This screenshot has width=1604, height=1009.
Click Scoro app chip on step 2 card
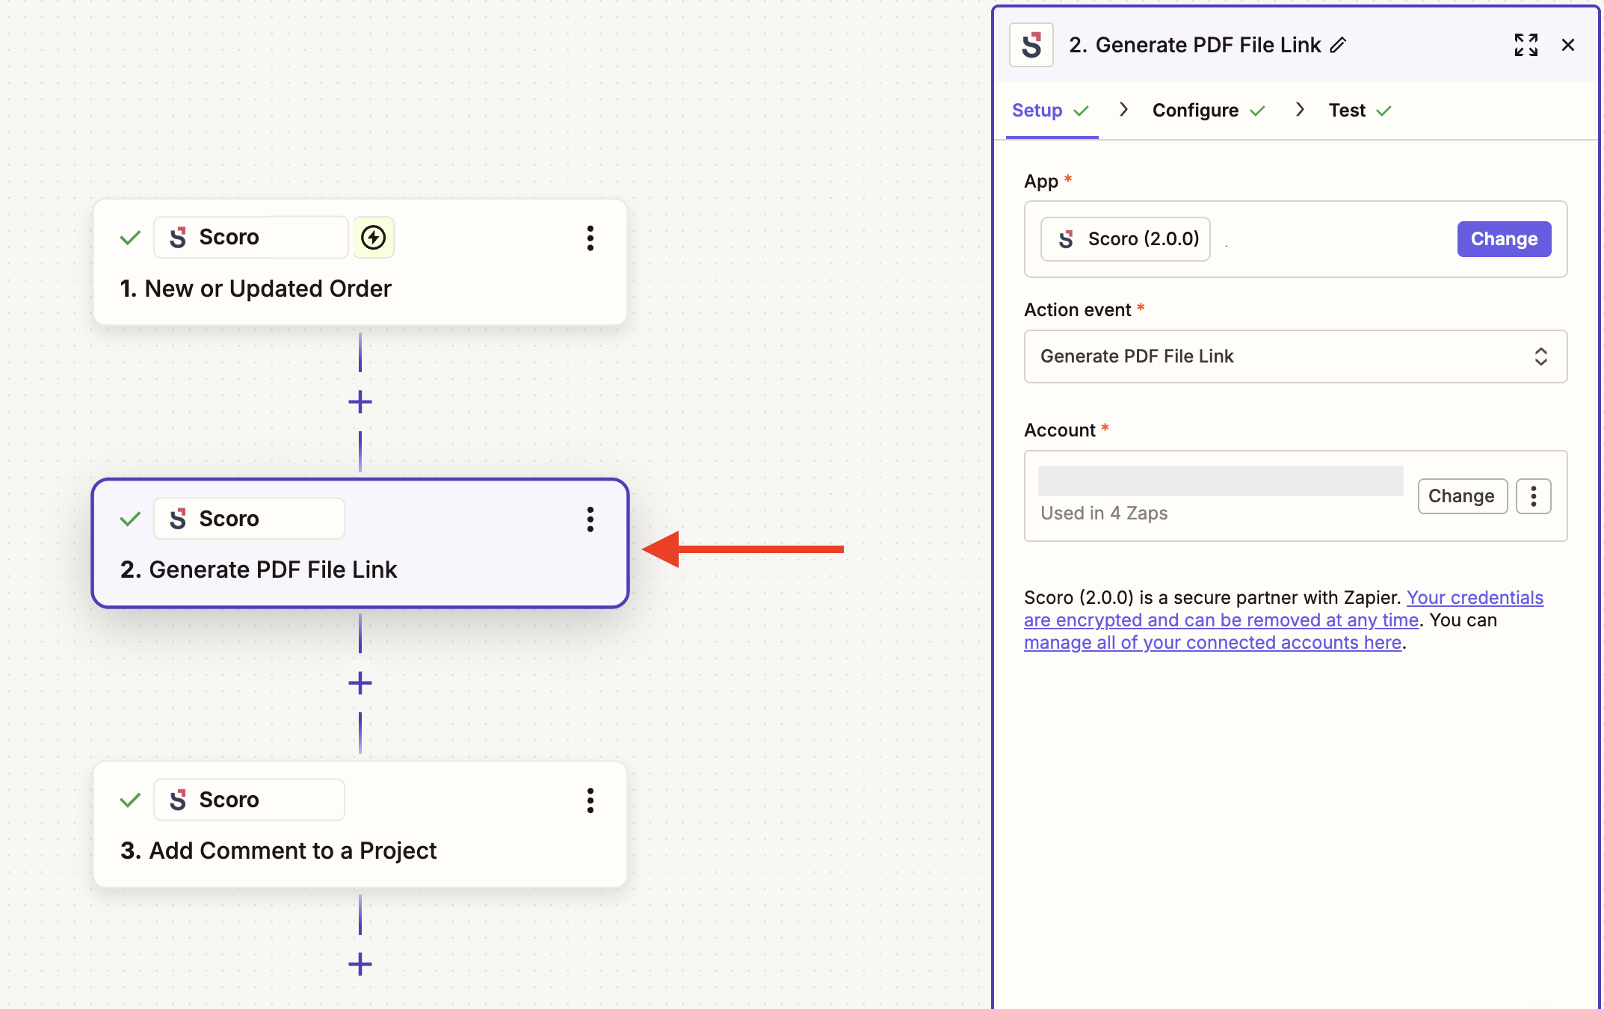[250, 519]
